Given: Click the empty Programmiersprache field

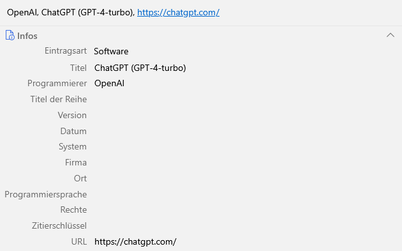Looking at the screenshot, I should [245, 194].
